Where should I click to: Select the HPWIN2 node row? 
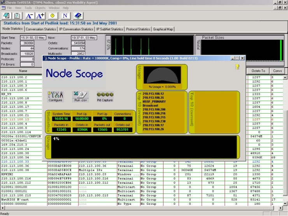[141, 174]
